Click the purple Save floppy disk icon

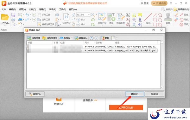click(13, 15)
